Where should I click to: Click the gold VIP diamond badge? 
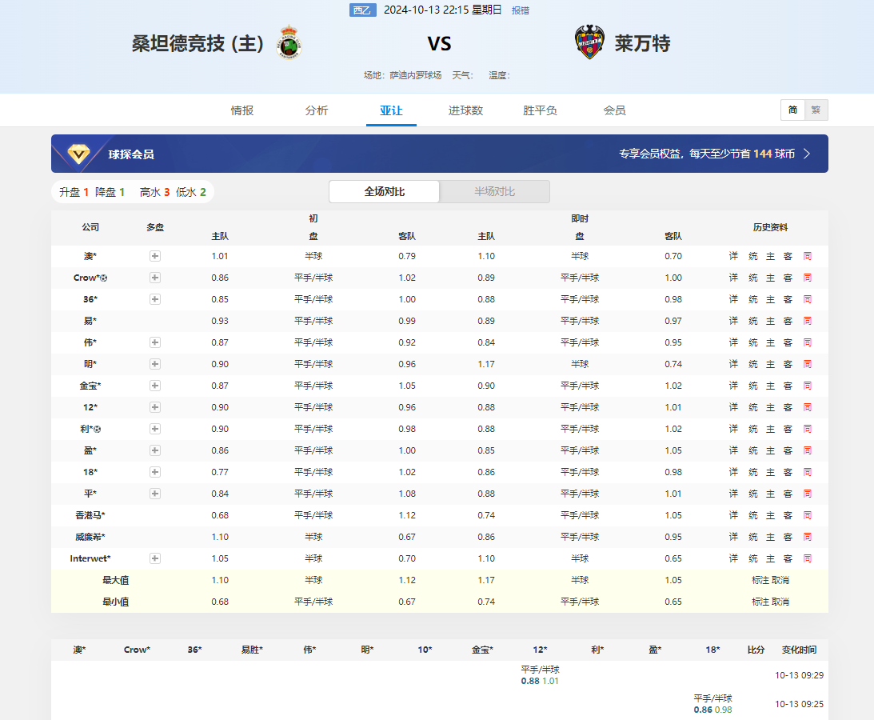click(x=78, y=154)
